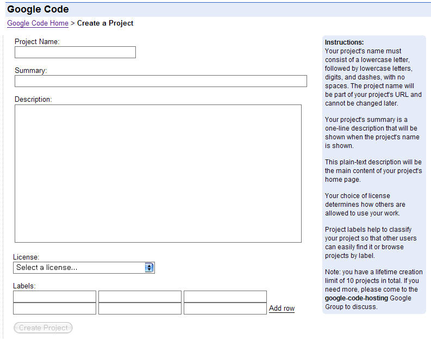The width and height of the screenshot is (431, 339).
Task: Click the last label field in top row
Action: click(225, 297)
